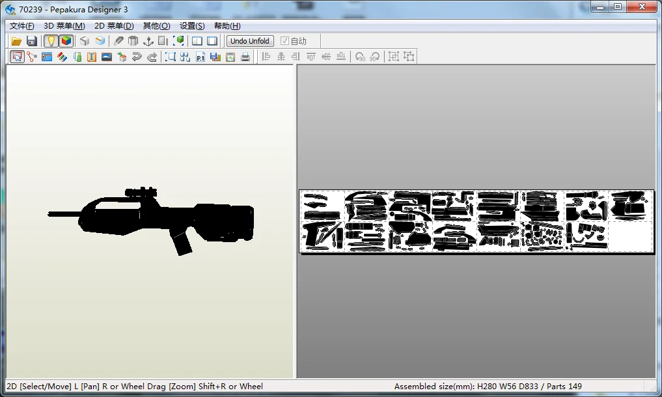Expand the 帮助(H) help menu
This screenshot has height=397, width=662.
pos(227,26)
